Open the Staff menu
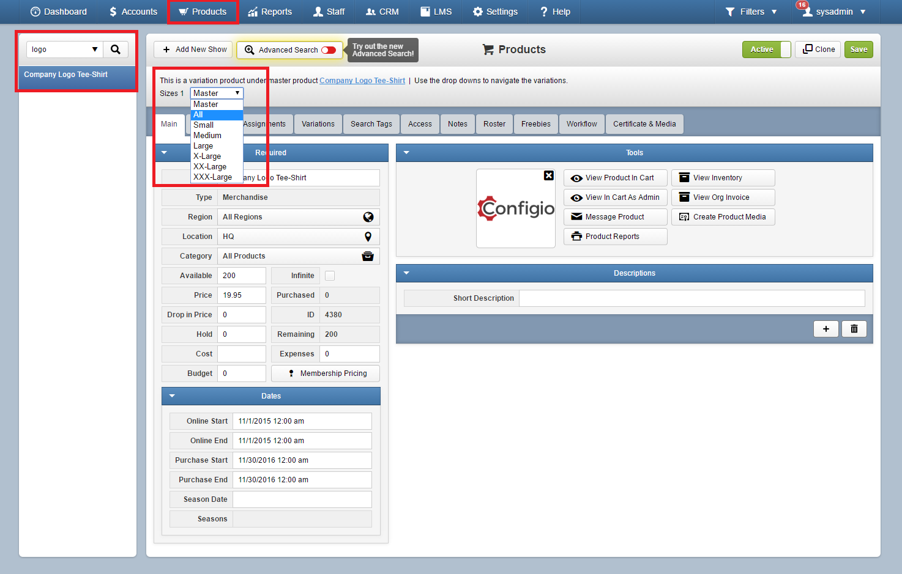This screenshot has height=574, width=902. click(x=329, y=12)
